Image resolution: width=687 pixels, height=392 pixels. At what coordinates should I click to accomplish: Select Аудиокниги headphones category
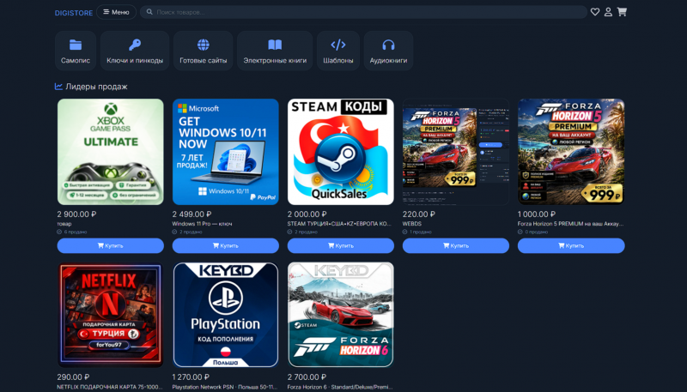pyautogui.click(x=388, y=51)
